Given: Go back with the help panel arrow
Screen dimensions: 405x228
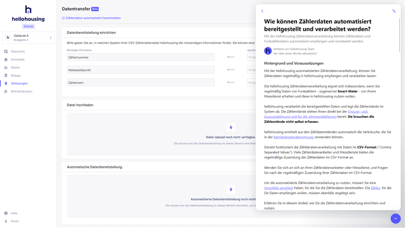Looking at the screenshot, I should [x=262, y=11].
